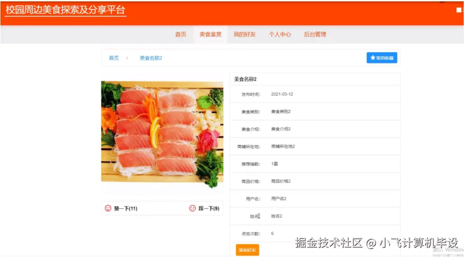Click the 美食介绍2 value
The image size is (466, 257).
tap(281, 129)
